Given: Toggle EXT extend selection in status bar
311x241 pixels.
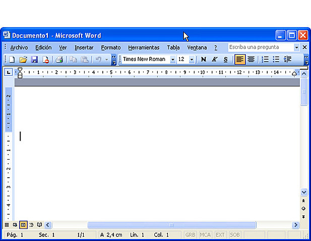Looking at the screenshot, I should tap(220, 235).
